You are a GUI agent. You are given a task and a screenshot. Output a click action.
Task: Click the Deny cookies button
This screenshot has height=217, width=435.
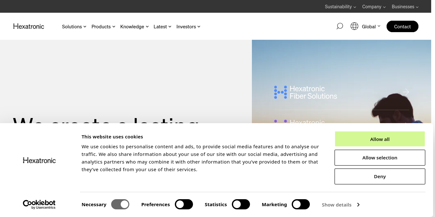click(x=380, y=176)
